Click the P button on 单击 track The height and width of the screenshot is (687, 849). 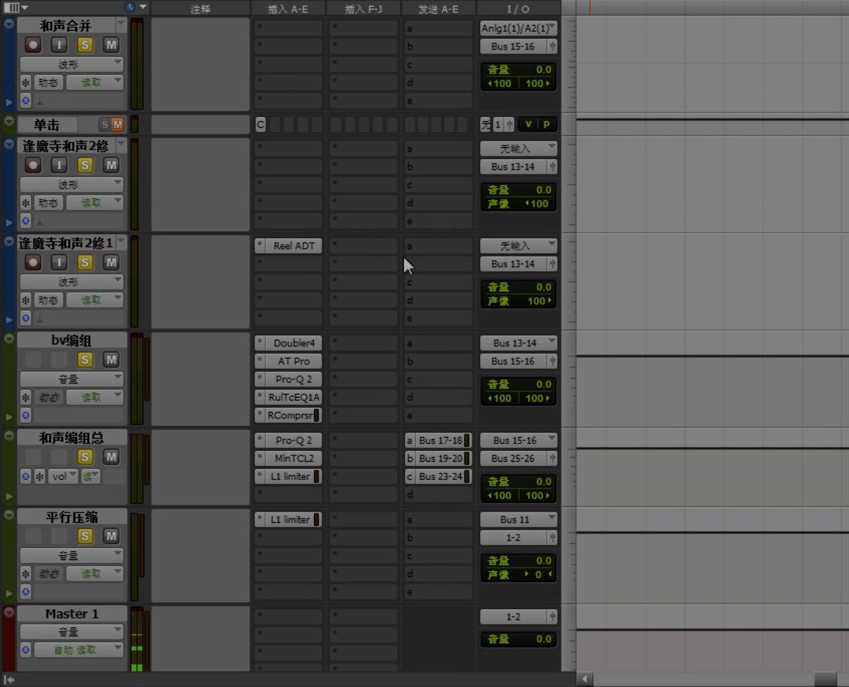(x=546, y=124)
